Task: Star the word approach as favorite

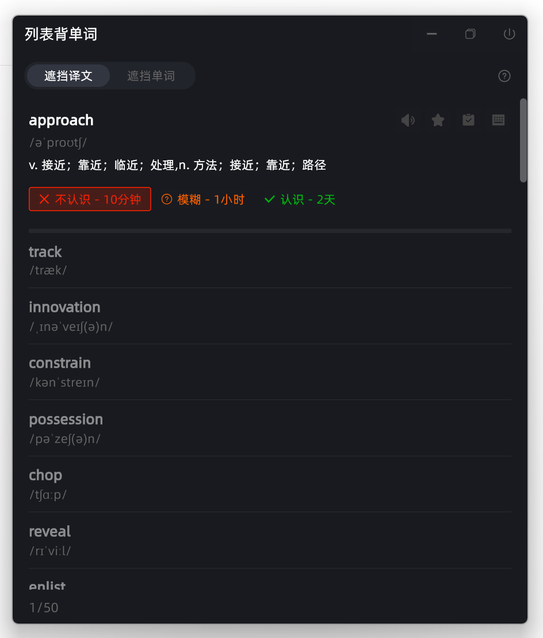Action: pos(438,120)
